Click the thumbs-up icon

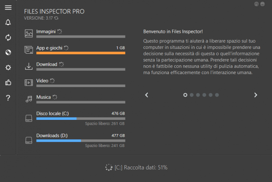[x=8, y=83]
